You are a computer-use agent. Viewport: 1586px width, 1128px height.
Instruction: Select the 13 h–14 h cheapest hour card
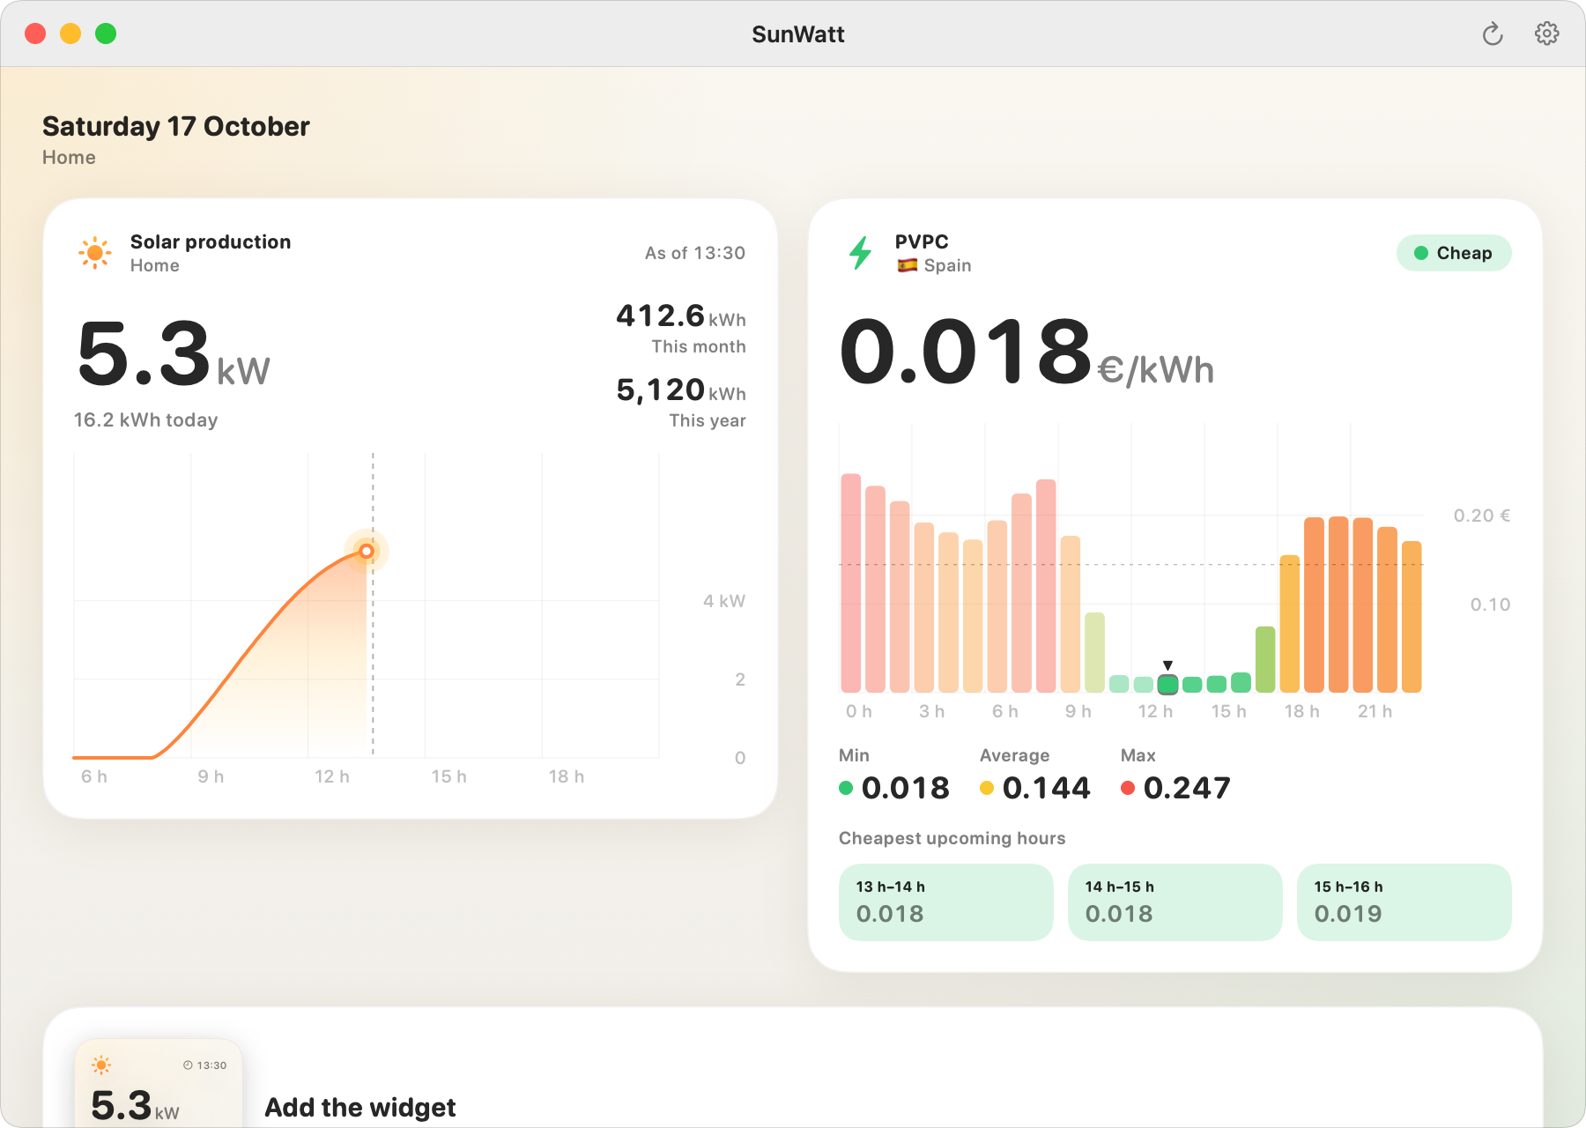point(945,902)
